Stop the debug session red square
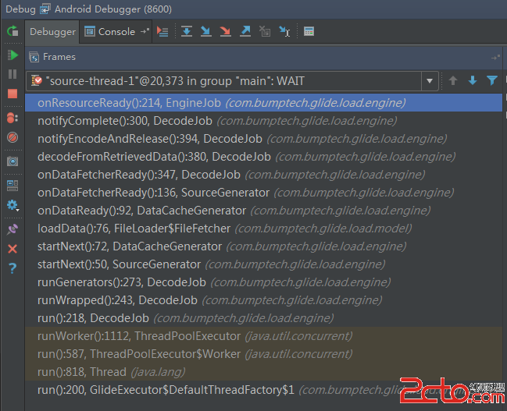Screen dimensions: 507x411 [12, 94]
